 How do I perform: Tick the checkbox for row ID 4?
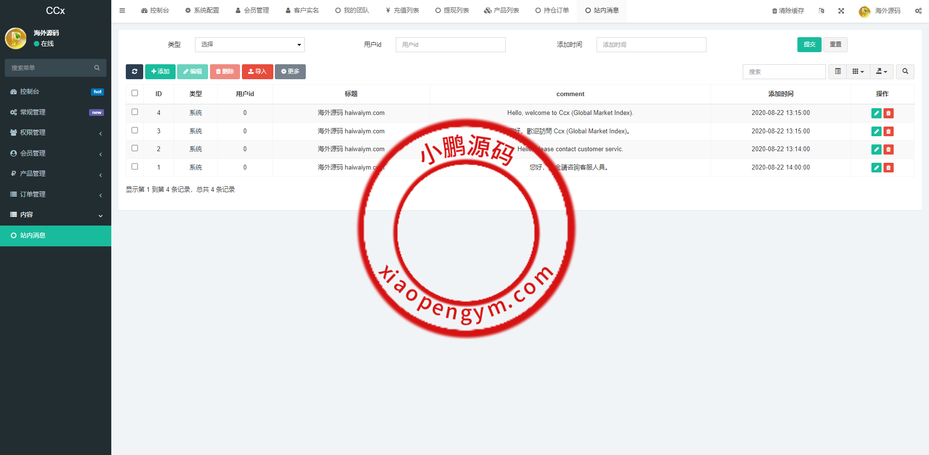(x=135, y=112)
